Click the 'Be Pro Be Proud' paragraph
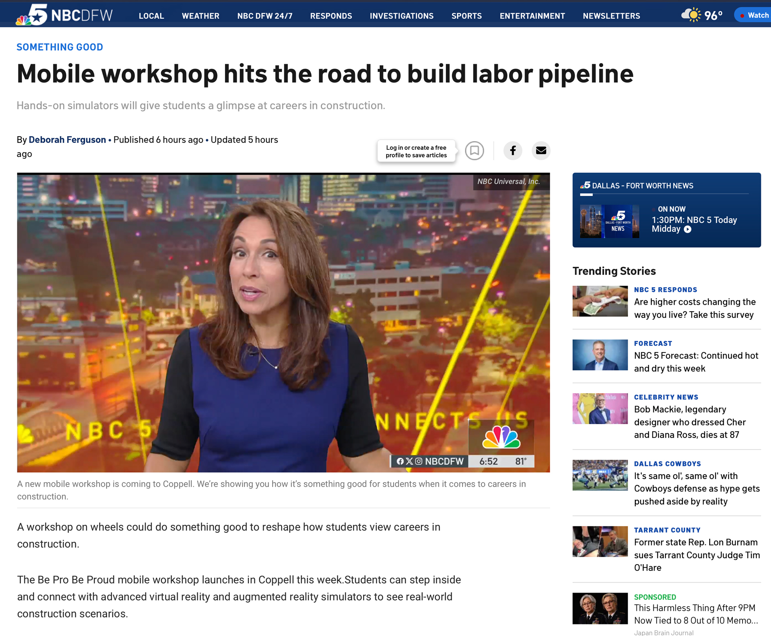 click(x=239, y=597)
